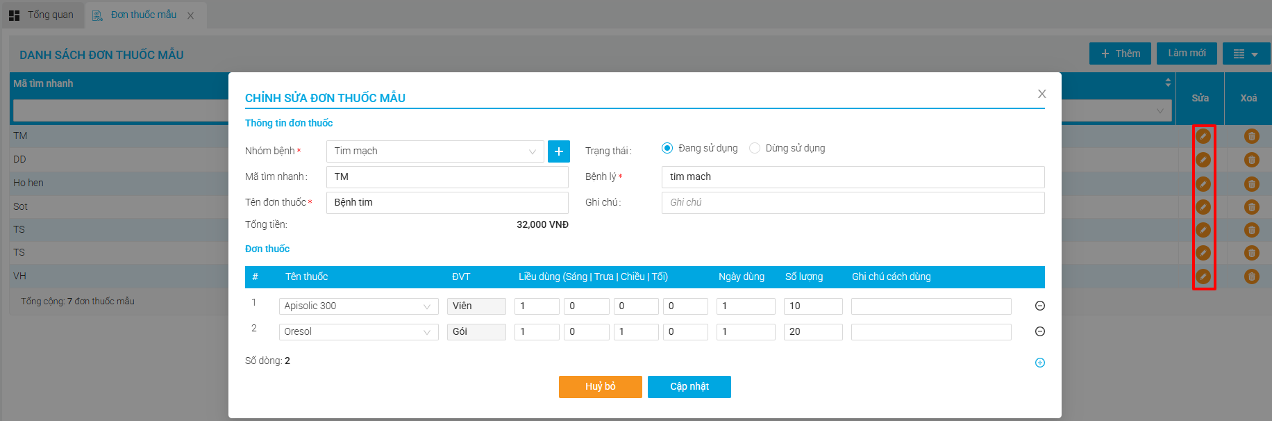Screen dimensions: 1272x421
Task: Click the Số lượng field of Oresol
Action: pos(813,332)
